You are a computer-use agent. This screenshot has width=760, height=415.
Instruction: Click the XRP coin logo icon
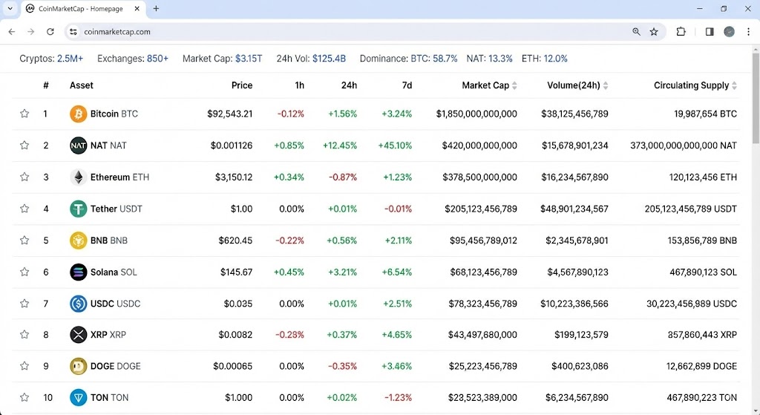click(78, 335)
